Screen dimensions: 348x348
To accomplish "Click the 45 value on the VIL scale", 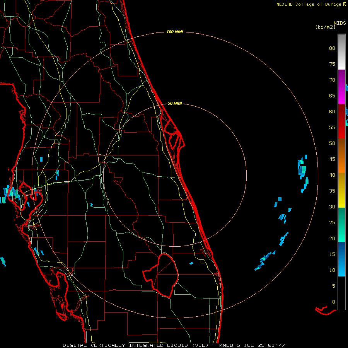I will (332, 159).
